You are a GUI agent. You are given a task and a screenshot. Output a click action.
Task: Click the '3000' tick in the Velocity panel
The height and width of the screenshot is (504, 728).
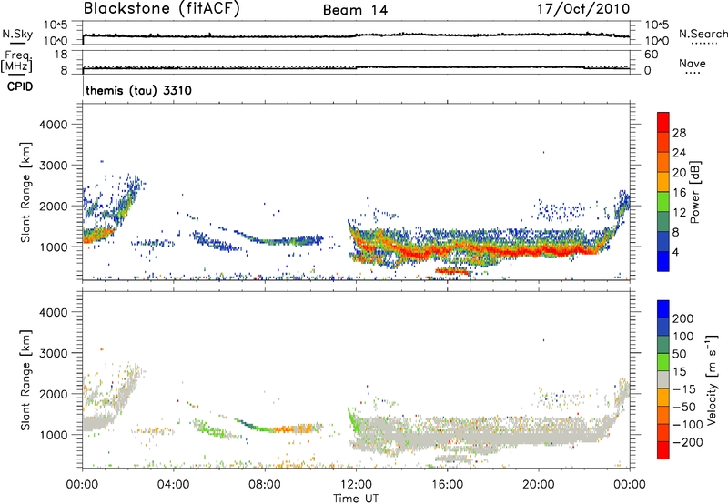[x=54, y=353]
